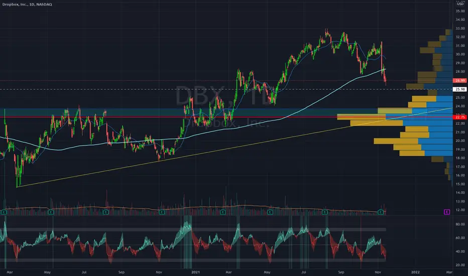468x276 pixels.
Task: Select the red 26.99 price label
Action: click(x=460, y=81)
